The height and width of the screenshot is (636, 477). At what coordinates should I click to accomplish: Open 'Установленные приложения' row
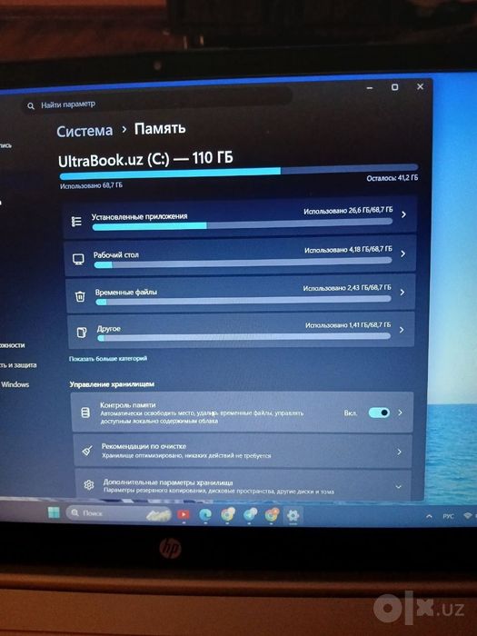click(240, 216)
